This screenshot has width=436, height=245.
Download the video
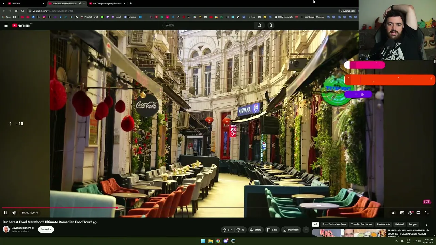(291, 230)
